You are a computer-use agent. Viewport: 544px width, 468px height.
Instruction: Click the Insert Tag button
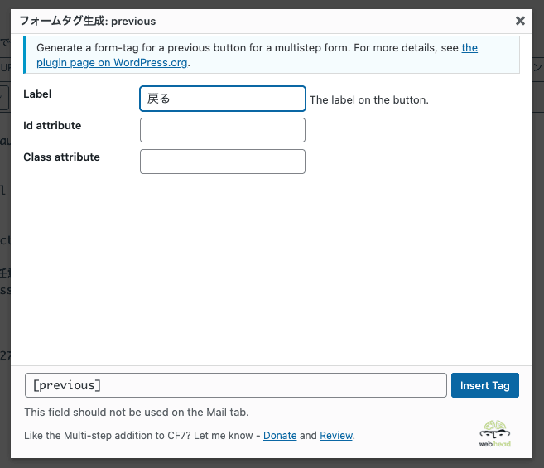[485, 385]
